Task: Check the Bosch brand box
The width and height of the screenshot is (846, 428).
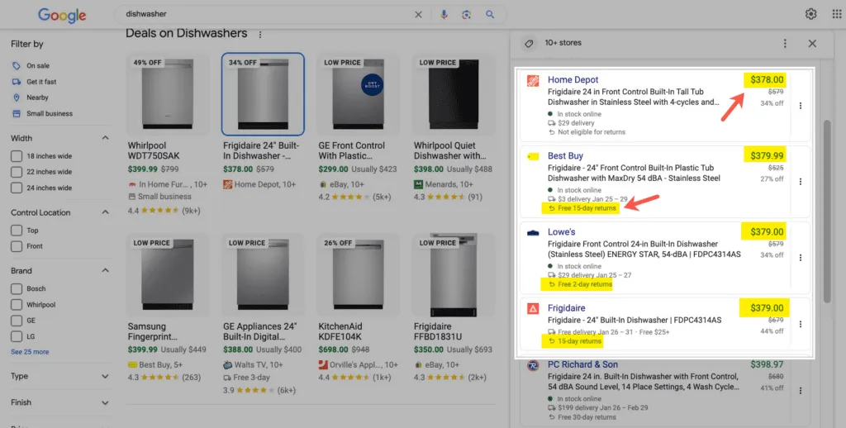Action: pos(17,288)
